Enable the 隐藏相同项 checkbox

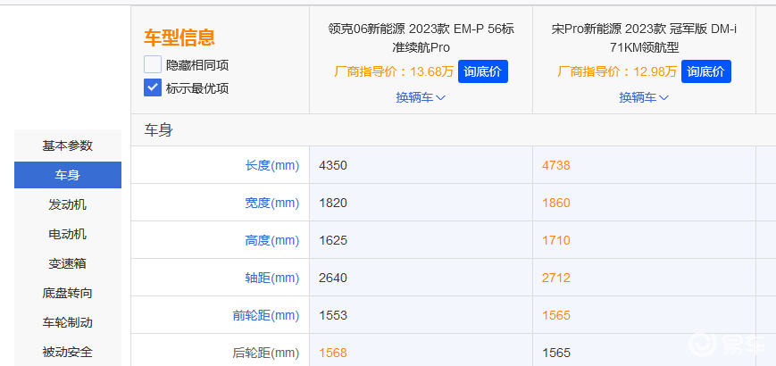[153, 65]
